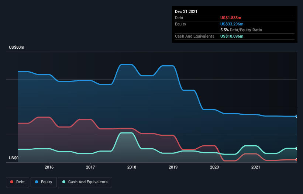
Task: Toggle Cash And Equivalents legend button
Action: pos(85,182)
